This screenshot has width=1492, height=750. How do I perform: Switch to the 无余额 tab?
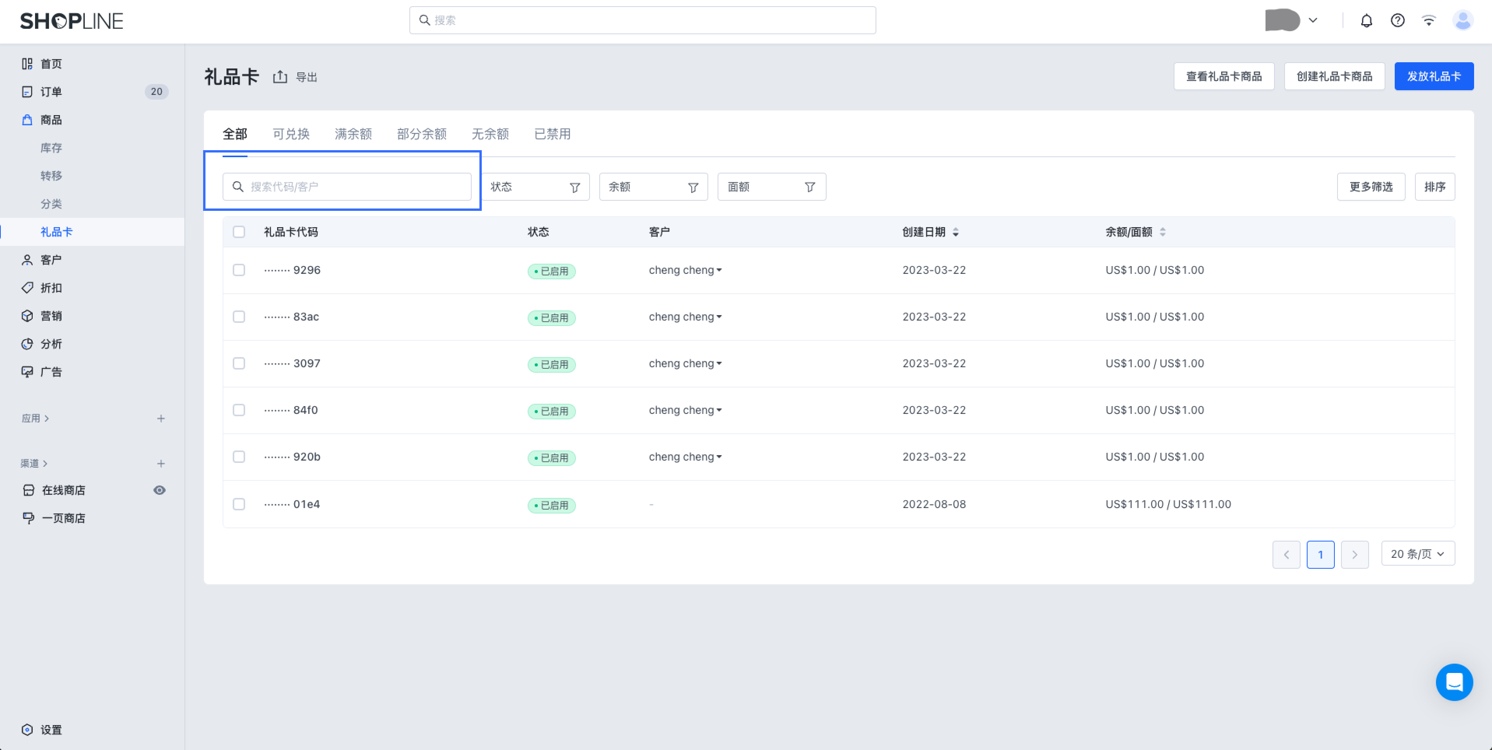[490, 134]
